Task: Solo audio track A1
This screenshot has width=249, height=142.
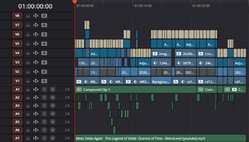Action: (x=44, y=89)
